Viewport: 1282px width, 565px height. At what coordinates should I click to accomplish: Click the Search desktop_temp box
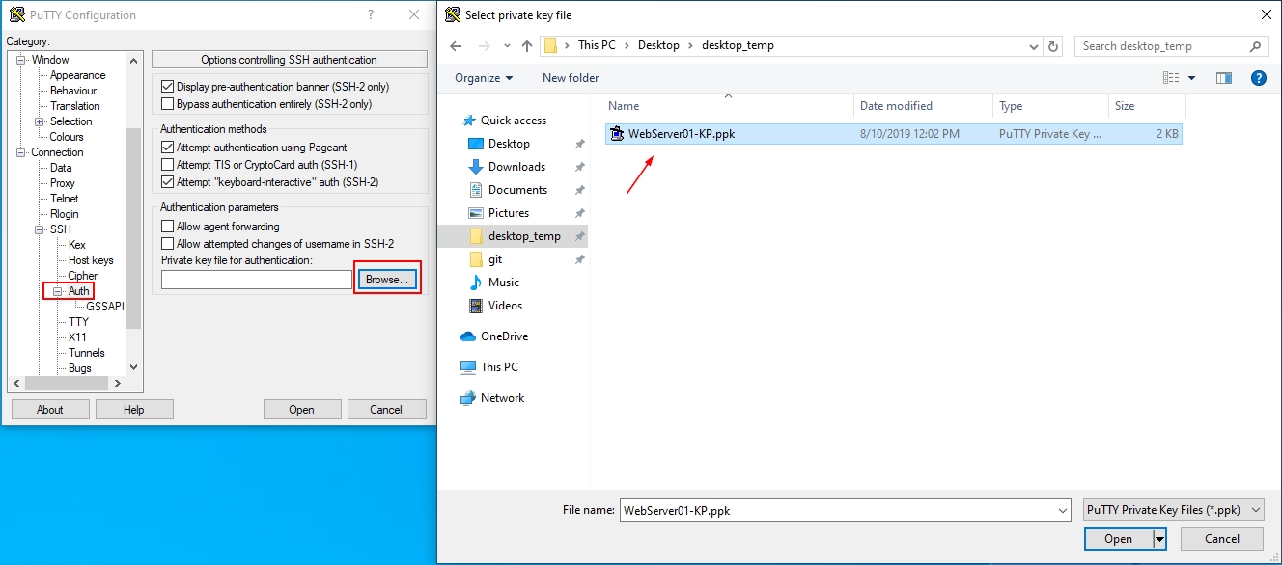pyautogui.click(x=1171, y=45)
